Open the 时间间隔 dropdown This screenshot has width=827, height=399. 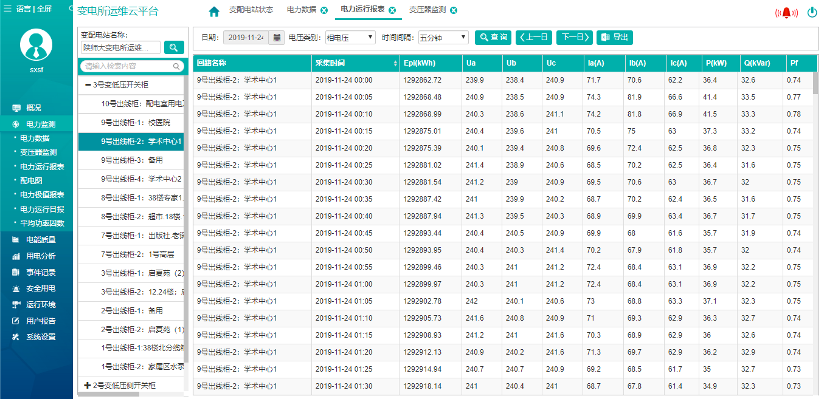click(x=443, y=38)
